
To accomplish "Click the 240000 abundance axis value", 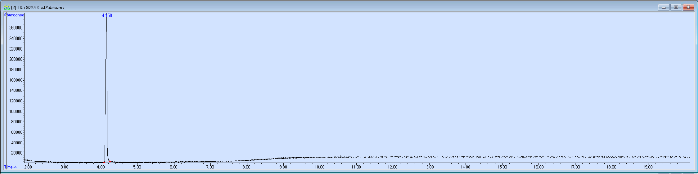I will tap(15, 38).
